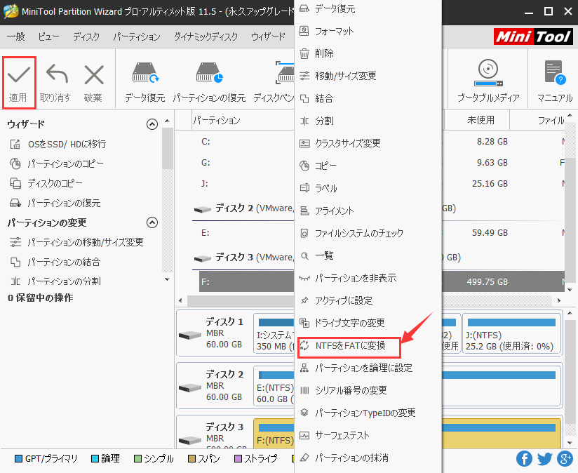Select the C: partition row
This screenshot has height=473, width=578.
[x=369, y=142]
